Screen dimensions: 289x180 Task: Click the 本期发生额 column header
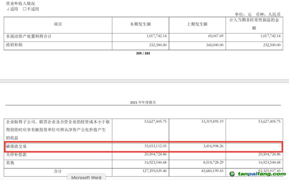tap(140, 24)
